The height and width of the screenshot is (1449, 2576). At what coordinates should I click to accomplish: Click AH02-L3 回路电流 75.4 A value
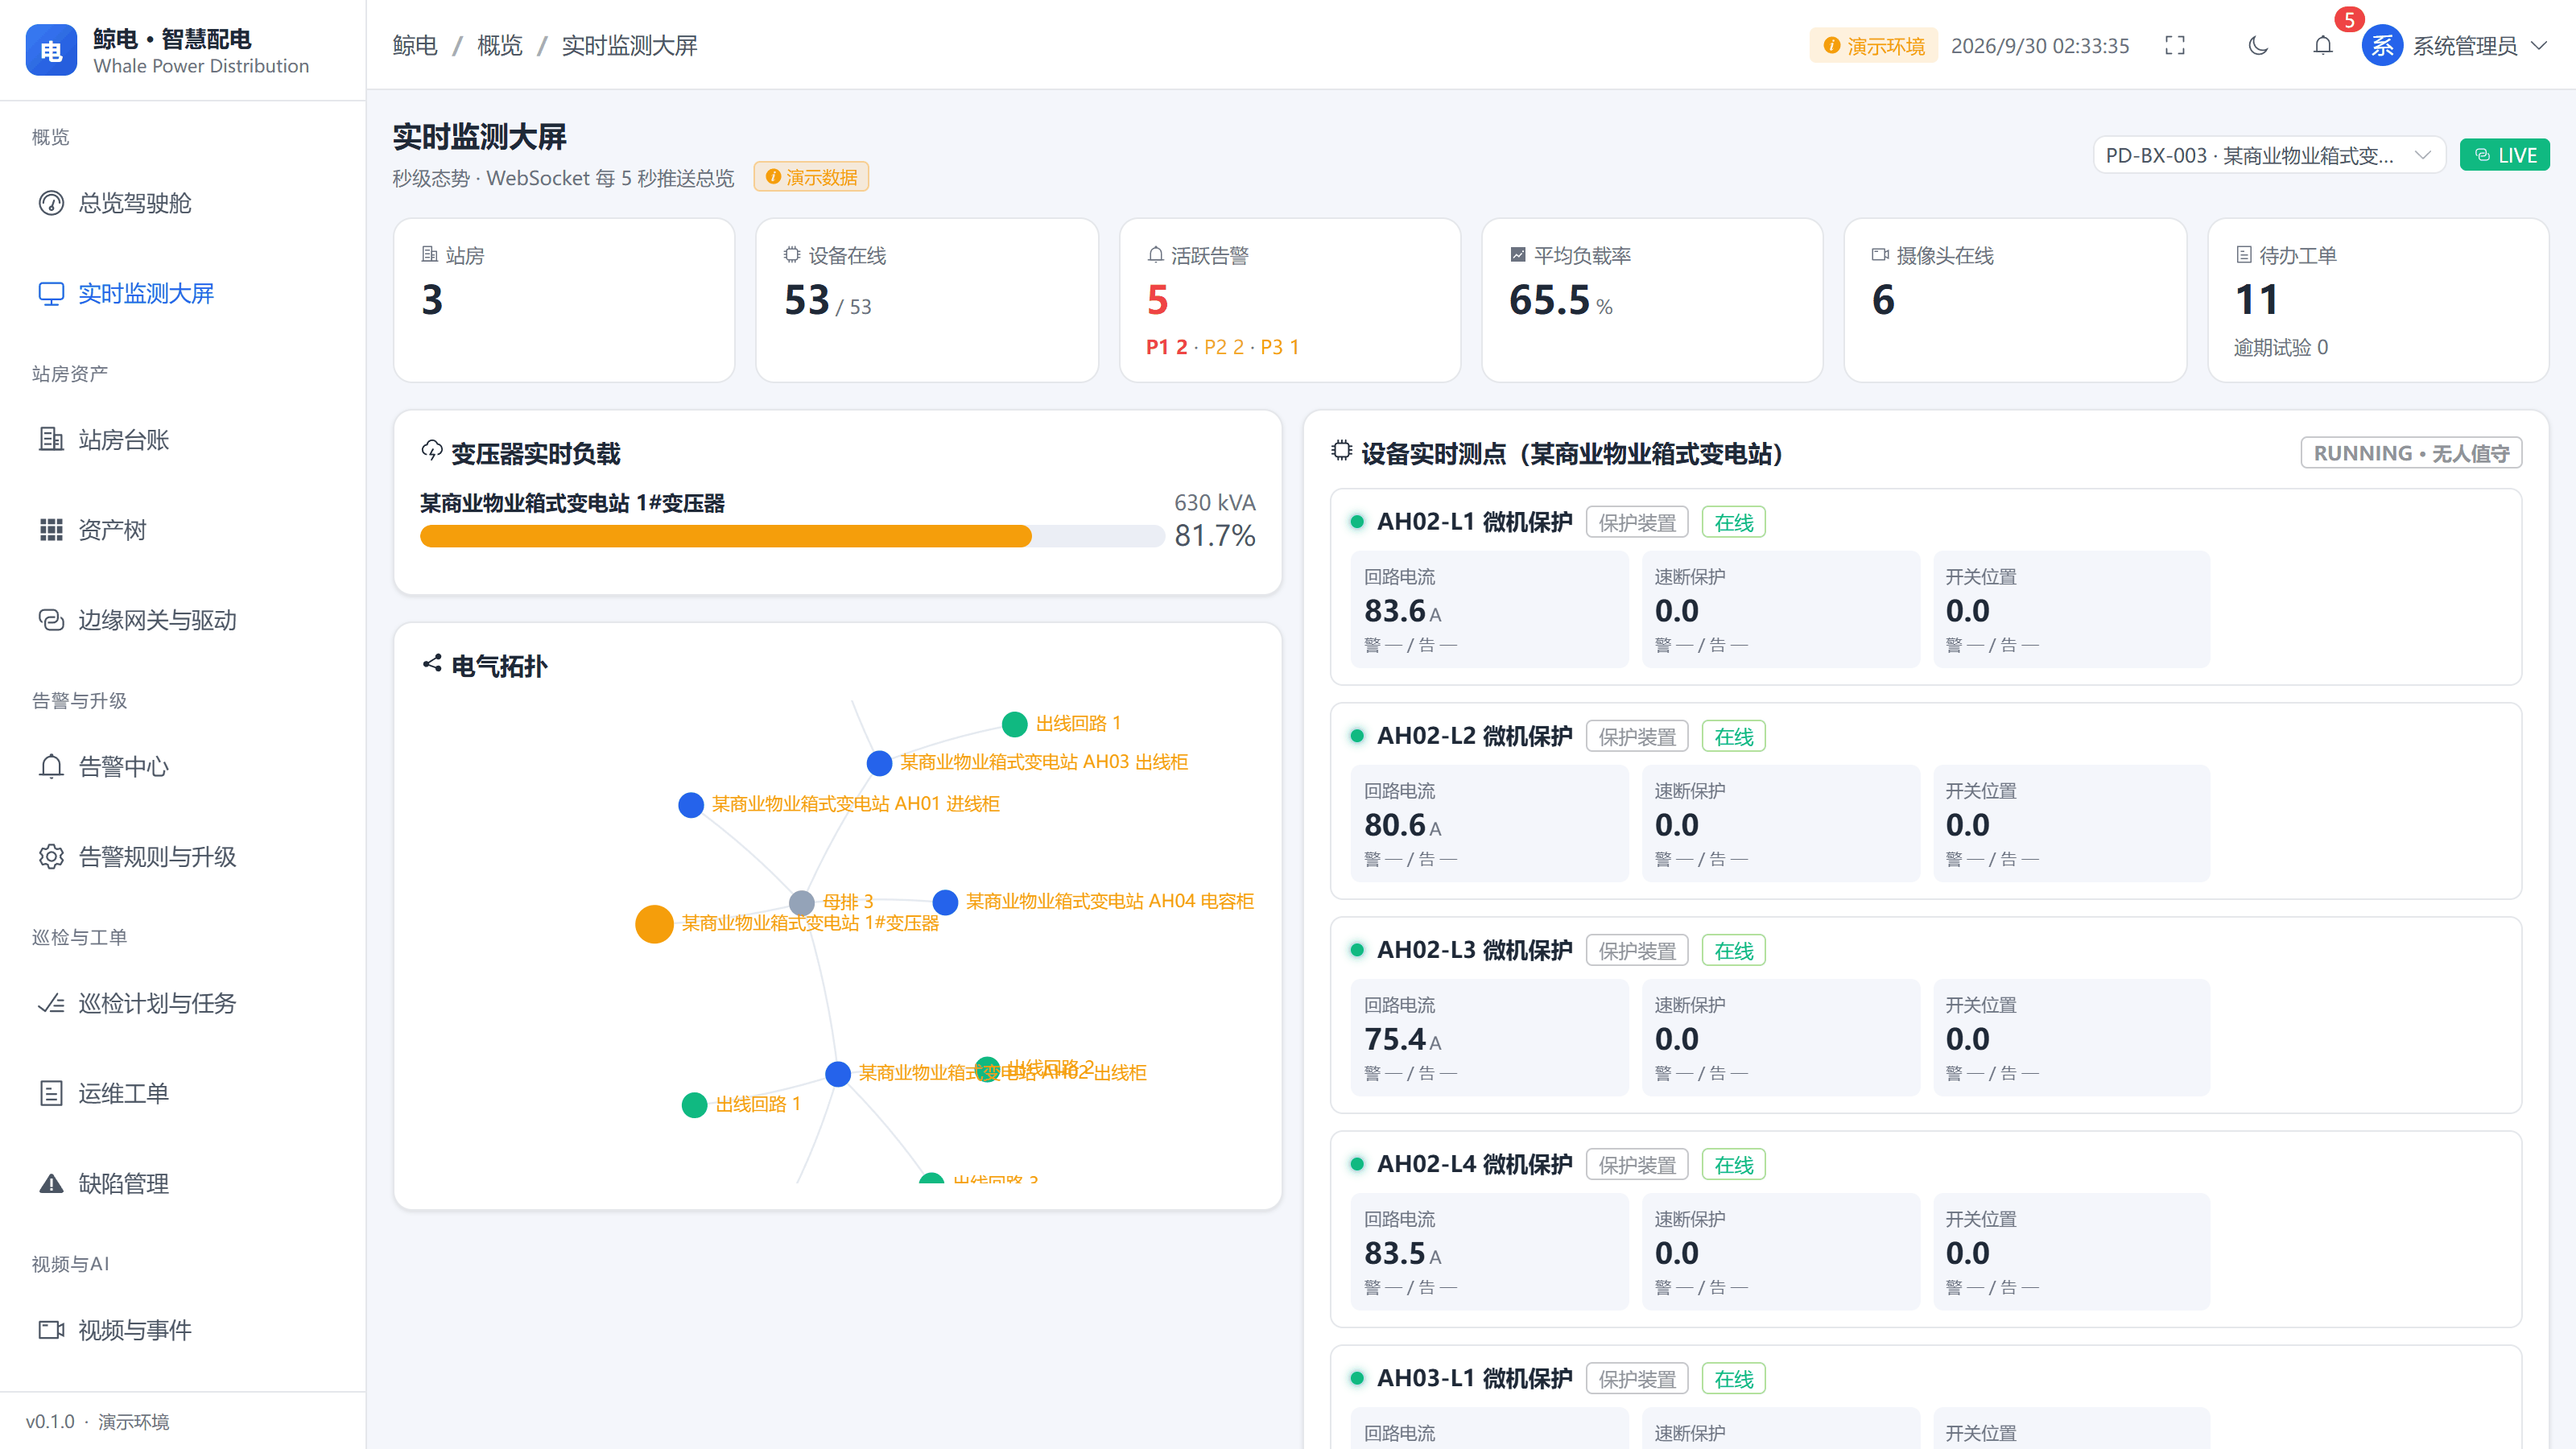pos(1403,1039)
